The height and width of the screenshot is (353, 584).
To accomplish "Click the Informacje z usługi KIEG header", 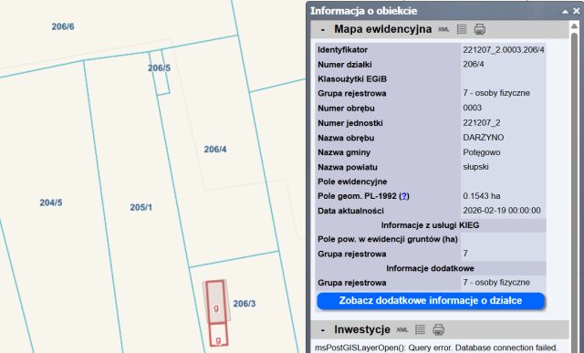I will coord(430,225).
